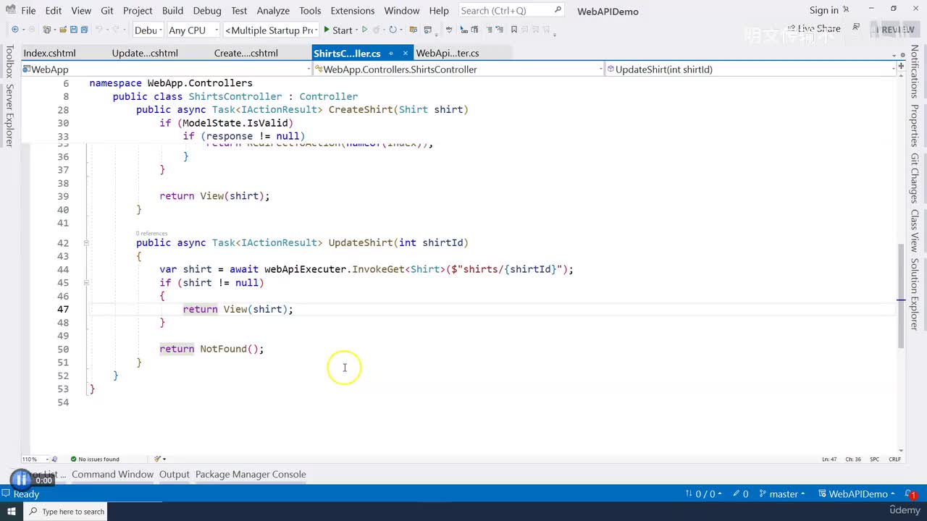Open the 110 % zoom level dropdown
Image resolution: width=927 pixels, height=521 pixels.
click(x=35, y=459)
